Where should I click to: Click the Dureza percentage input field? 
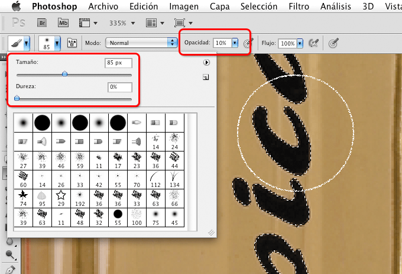coord(122,87)
